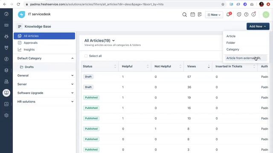Screen dimensions: 273x153
Task: Open the Reports chart icon in sidebar
Action: pos(6,104)
